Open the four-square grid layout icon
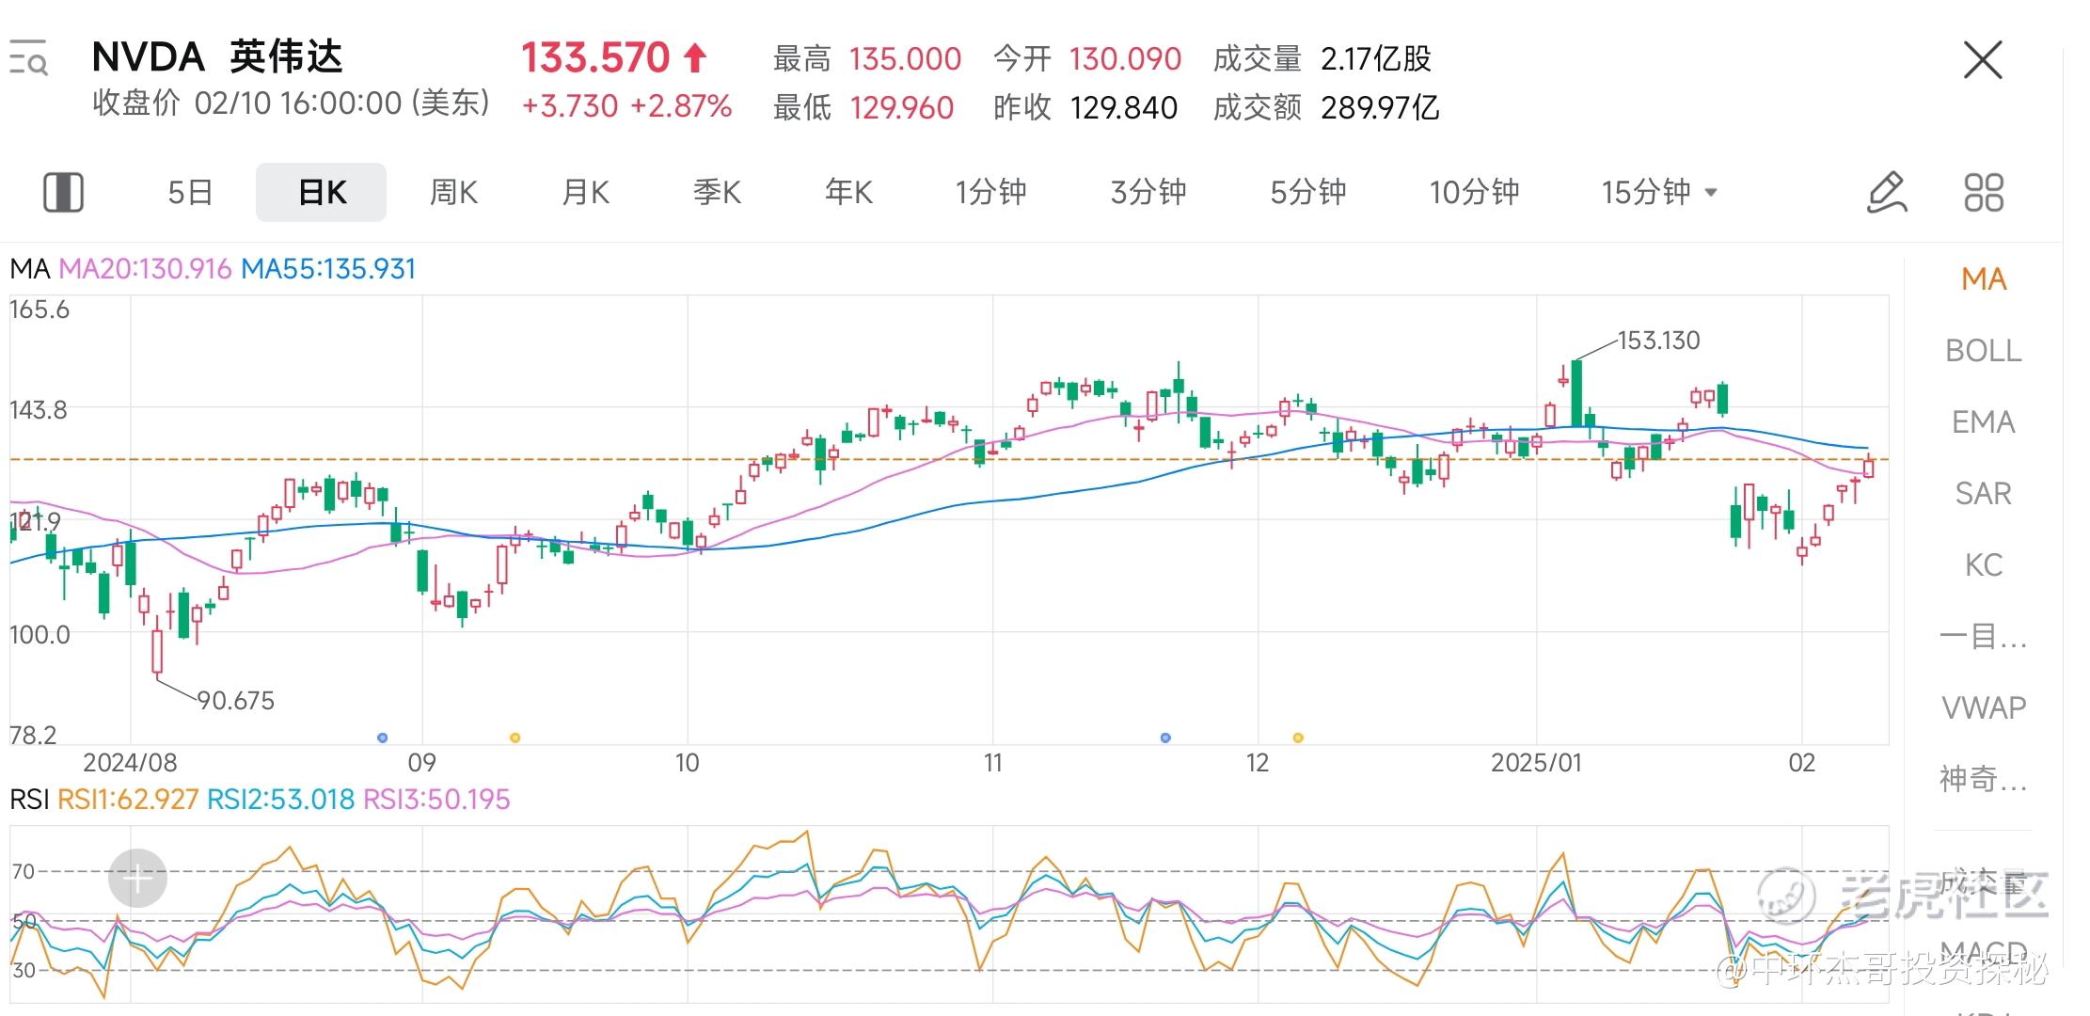Image resolution: width=2090 pixels, height=1016 pixels. tap(1984, 192)
